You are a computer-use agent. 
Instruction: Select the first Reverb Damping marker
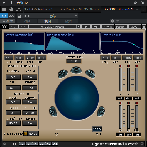pos(16,41)
